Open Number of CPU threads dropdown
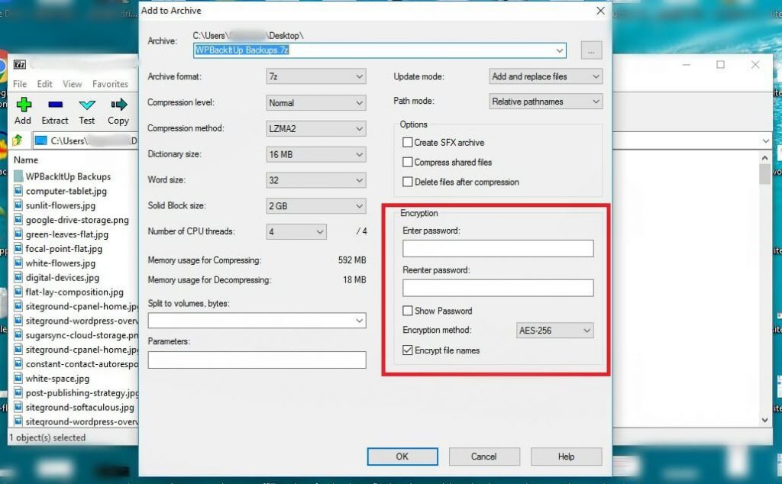 point(296,232)
